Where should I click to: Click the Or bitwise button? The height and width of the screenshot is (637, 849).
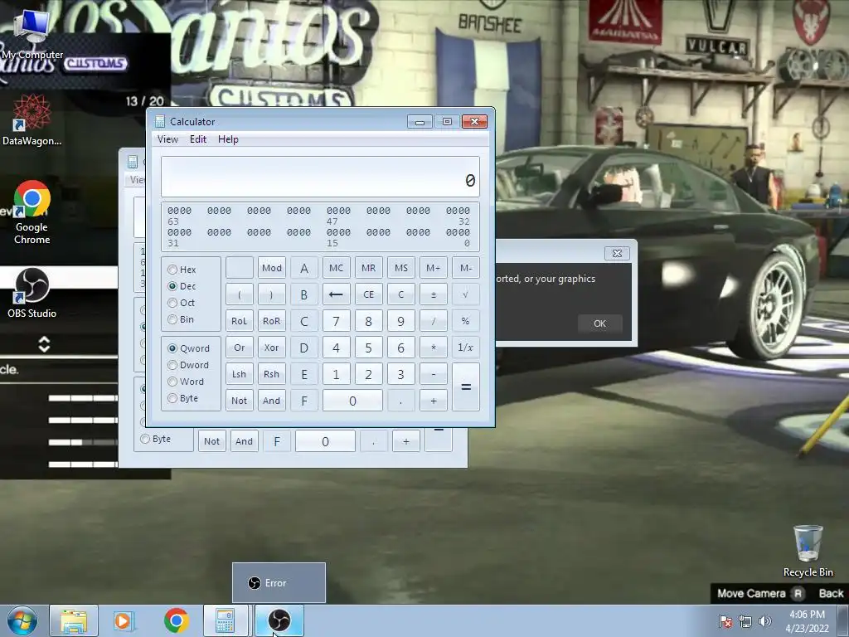240,348
